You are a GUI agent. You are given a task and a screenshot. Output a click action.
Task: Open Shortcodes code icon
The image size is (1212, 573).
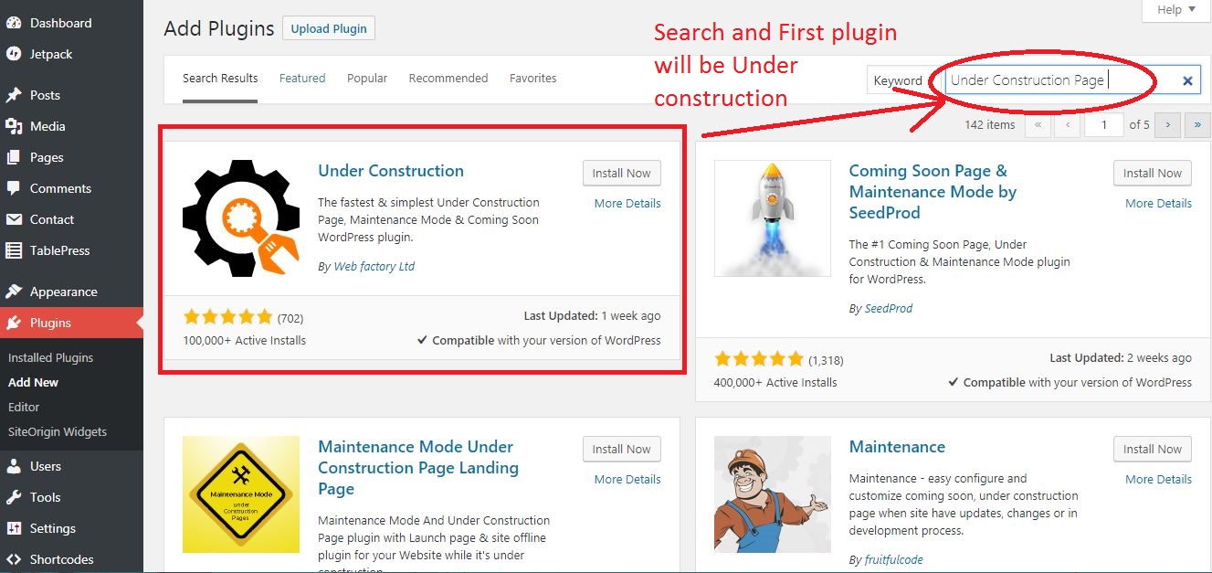(x=14, y=559)
